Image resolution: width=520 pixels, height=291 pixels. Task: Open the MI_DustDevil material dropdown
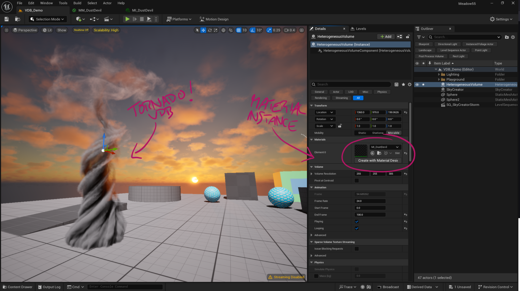pos(385,147)
